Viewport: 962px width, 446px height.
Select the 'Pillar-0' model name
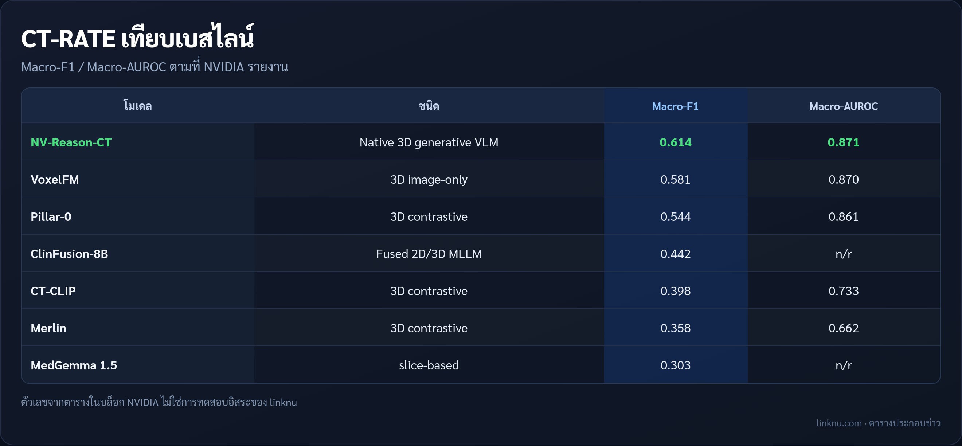coord(51,217)
